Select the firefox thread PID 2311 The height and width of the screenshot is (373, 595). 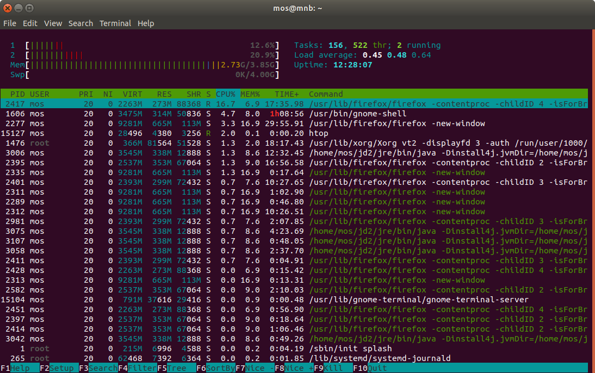click(294, 192)
